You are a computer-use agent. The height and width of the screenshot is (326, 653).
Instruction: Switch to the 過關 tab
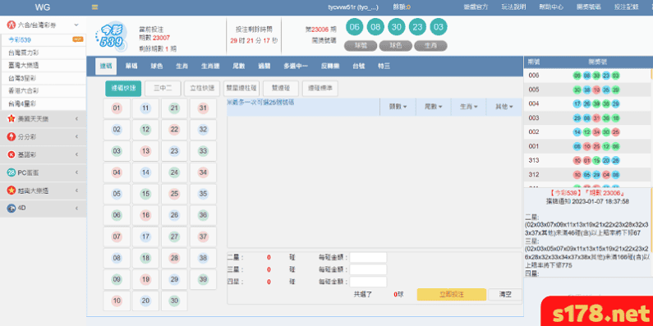(x=264, y=66)
